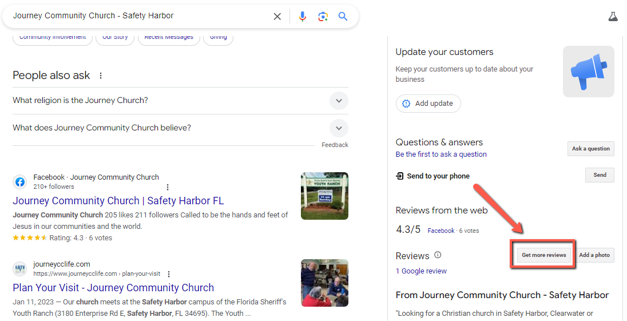Start a voice search with the microphone
Image resolution: width=627 pixels, height=321 pixels.
302,17
